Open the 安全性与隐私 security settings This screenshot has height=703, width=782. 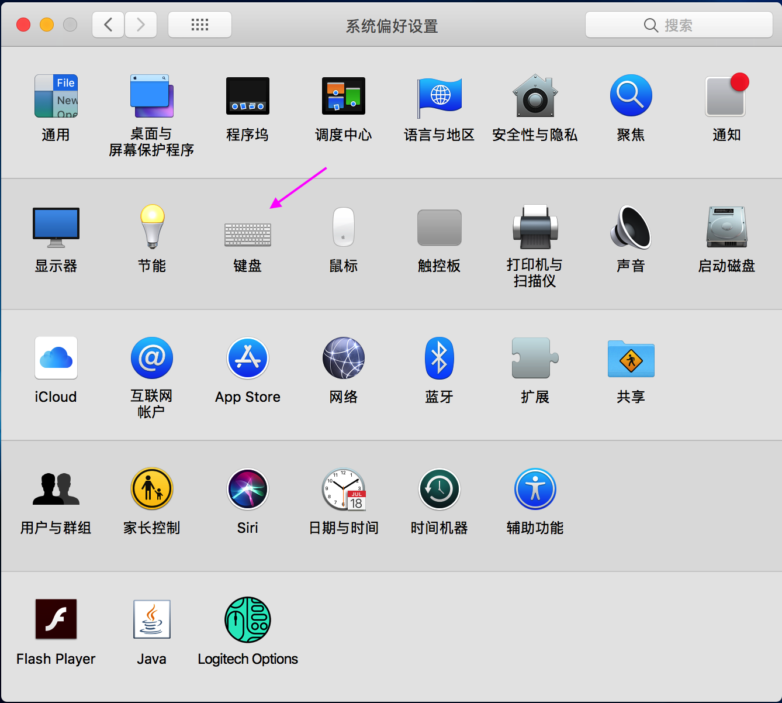click(535, 97)
